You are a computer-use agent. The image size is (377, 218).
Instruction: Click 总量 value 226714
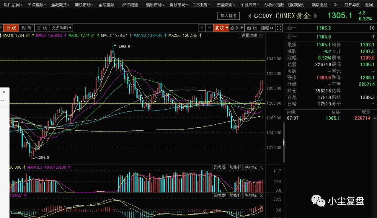(323, 64)
